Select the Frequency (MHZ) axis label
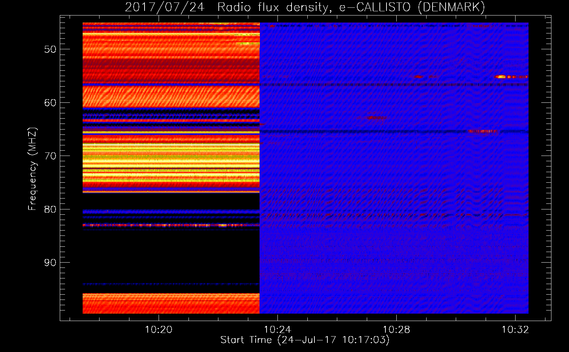The height and width of the screenshot is (352, 569). 32,169
